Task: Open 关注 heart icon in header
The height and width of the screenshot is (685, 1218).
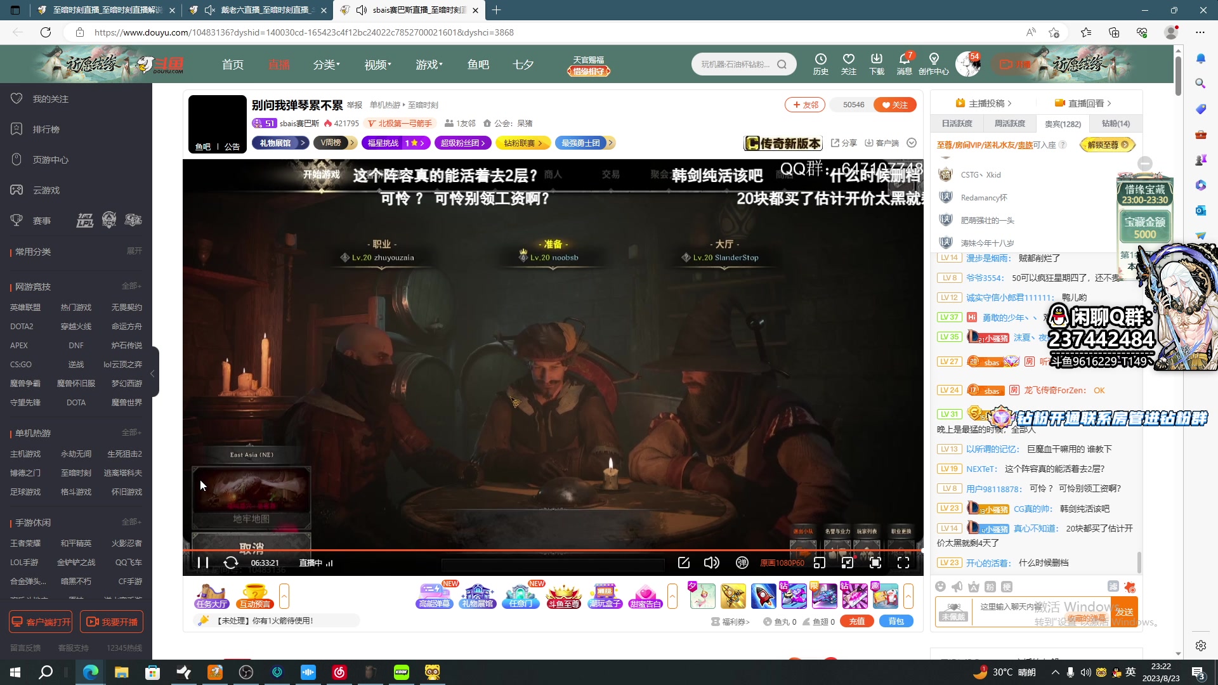Action: click(849, 64)
